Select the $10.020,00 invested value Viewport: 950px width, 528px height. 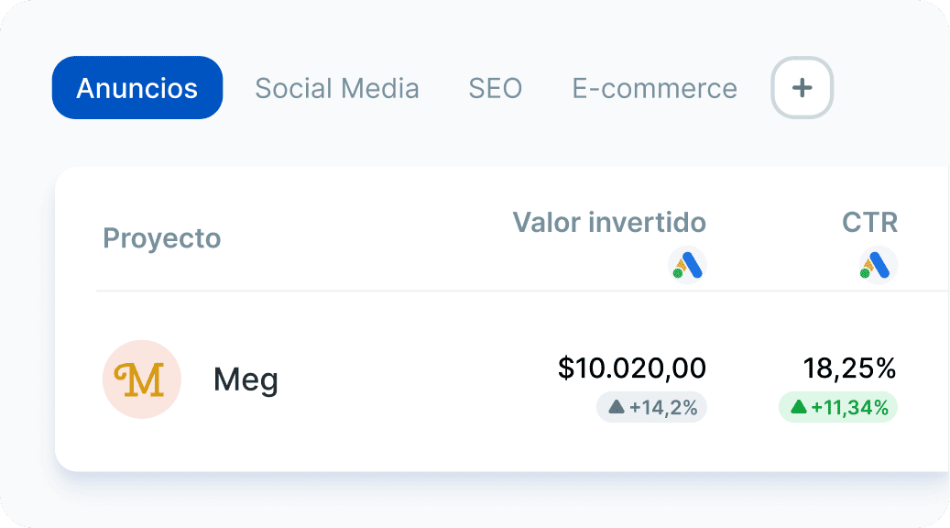[x=632, y=368]
